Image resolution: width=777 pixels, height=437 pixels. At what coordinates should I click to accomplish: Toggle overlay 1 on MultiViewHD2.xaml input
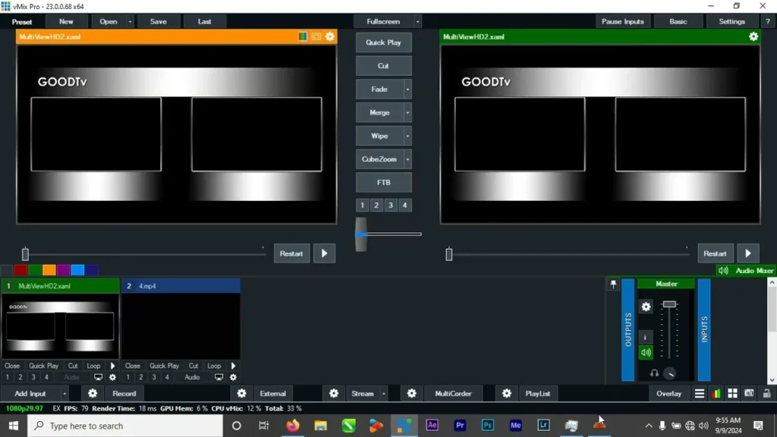[x=8, y=377]
